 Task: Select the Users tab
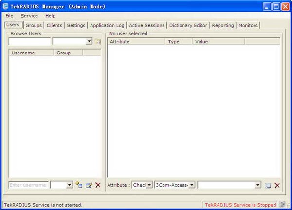13,25
